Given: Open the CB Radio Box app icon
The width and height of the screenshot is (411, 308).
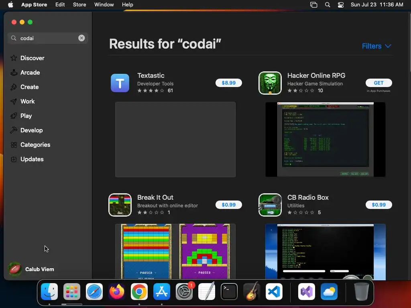Looking at the screenshot, I should pos(270,205).
